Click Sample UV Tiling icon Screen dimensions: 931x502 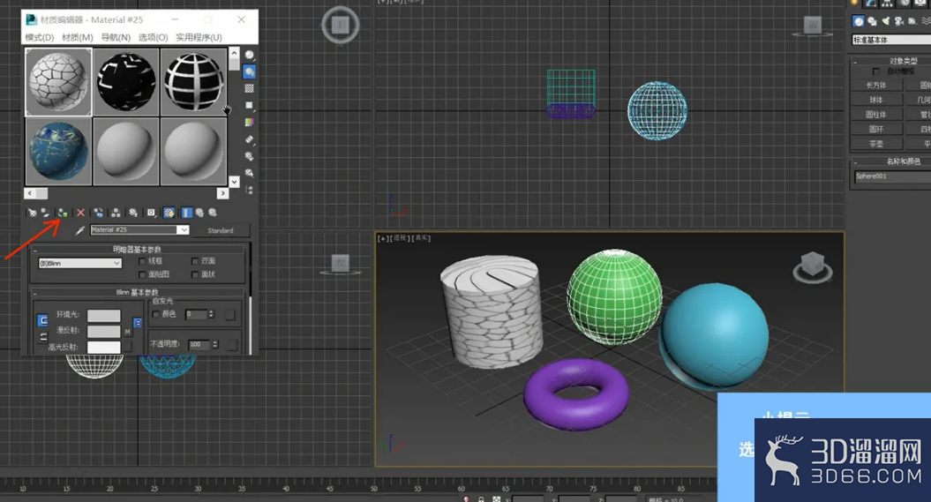[250, 105]
